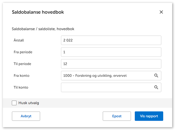Open account search for Til konto
The width and height of the screenshot is (175, 130).
(156, 88)
